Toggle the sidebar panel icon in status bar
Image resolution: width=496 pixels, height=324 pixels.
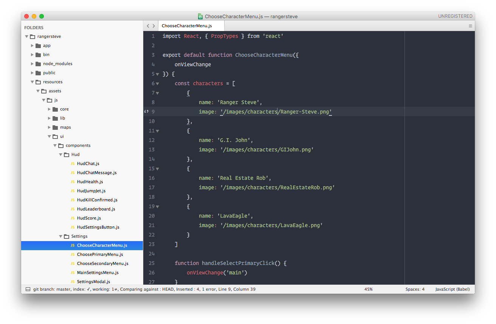[28, 289]
